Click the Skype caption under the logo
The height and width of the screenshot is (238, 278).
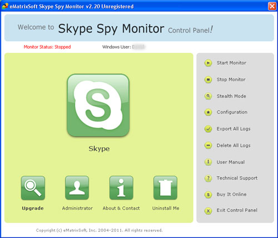click(x=99, y=148)
